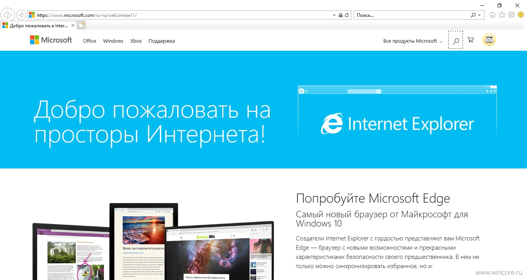Open the Office menu link
The width and height of the screenshot is (527, 280).
point(90,41)
